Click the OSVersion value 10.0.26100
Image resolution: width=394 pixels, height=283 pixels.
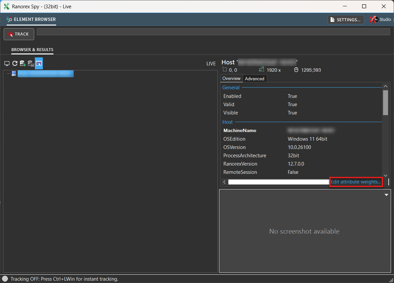point(299,147)
